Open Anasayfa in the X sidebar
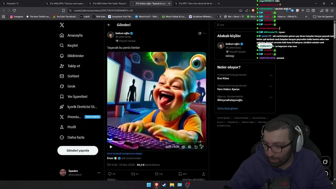336x189 pixels. coord(71,35)
